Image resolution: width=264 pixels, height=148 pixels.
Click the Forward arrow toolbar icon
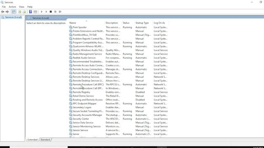coord(7,12)
